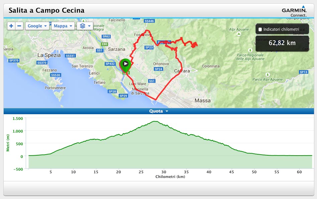
Task: Open the Google map provider dropdown
Action: [x=37, y=26]
